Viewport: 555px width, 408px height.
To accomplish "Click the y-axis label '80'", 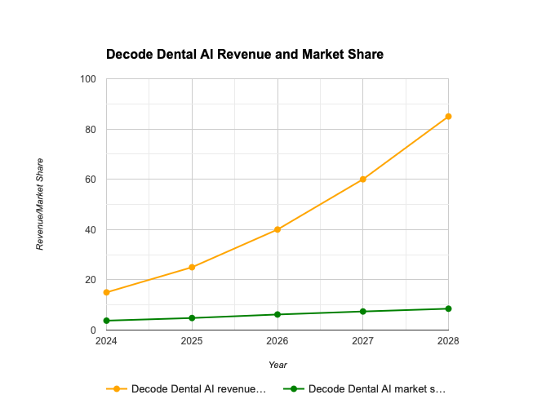I will click(x=91, y=130).
